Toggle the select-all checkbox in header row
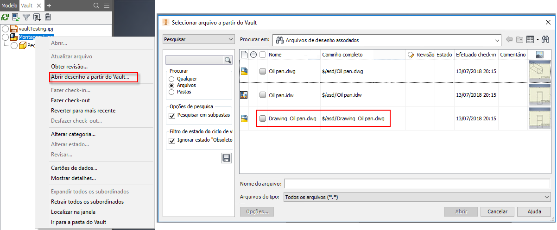This screenshot has height=230, width=557. pos(263,55)
